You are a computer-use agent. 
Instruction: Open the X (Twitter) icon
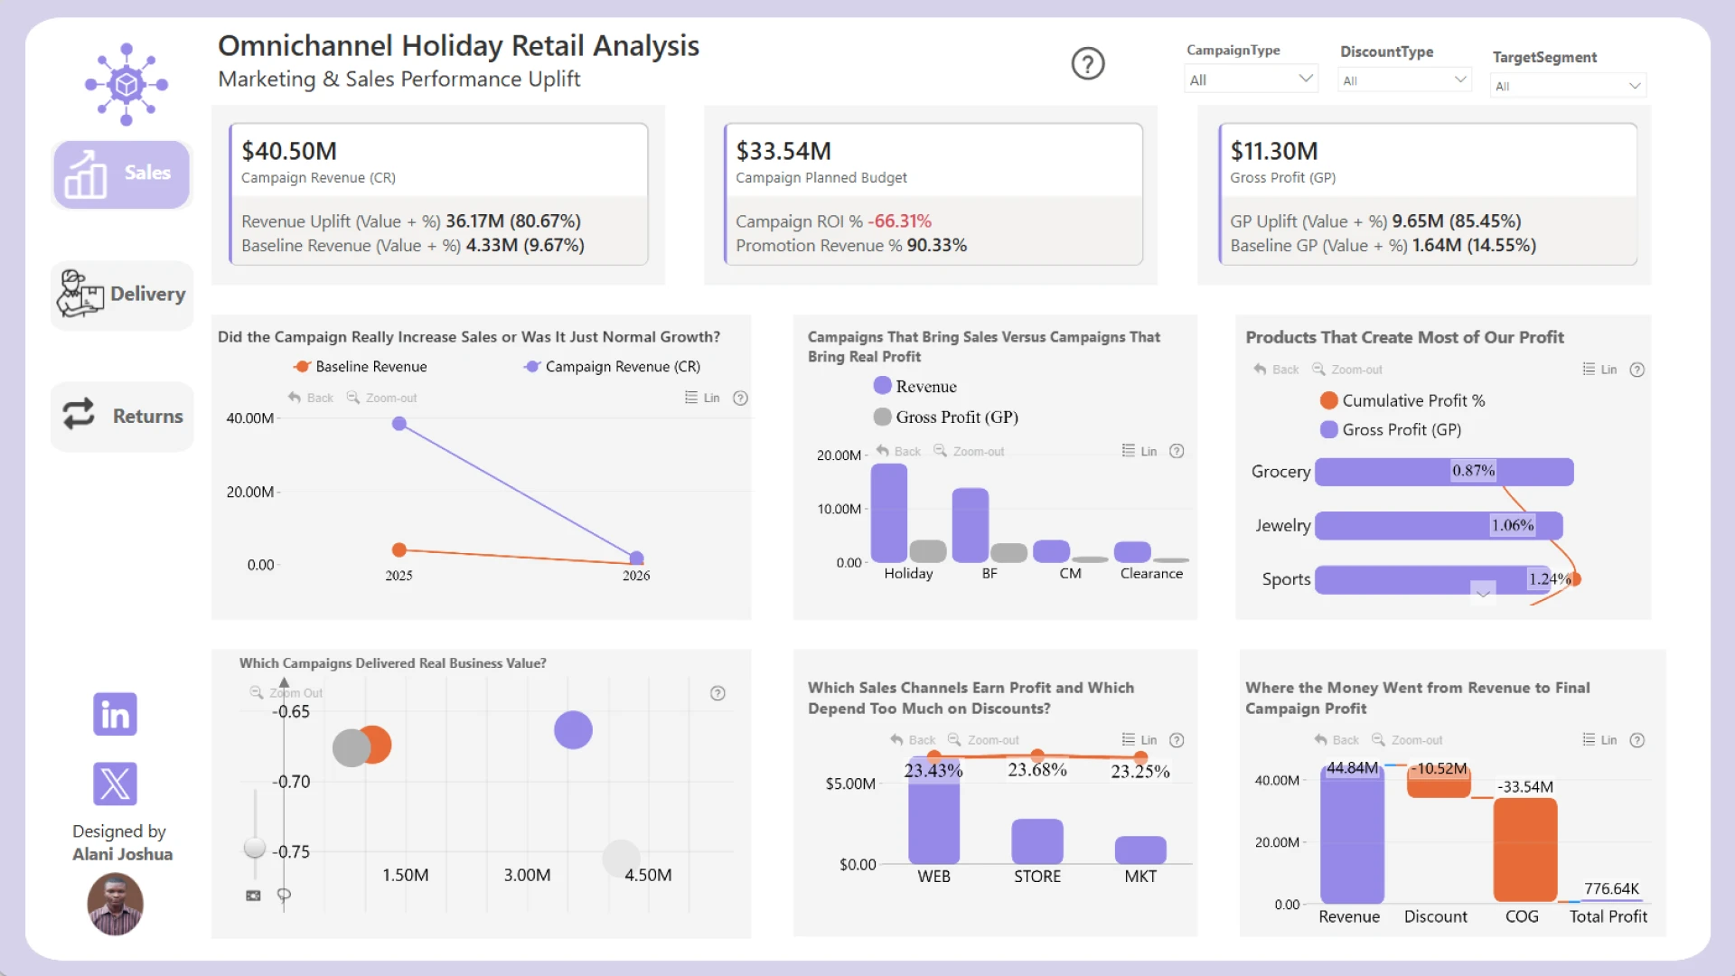point(115,784)
